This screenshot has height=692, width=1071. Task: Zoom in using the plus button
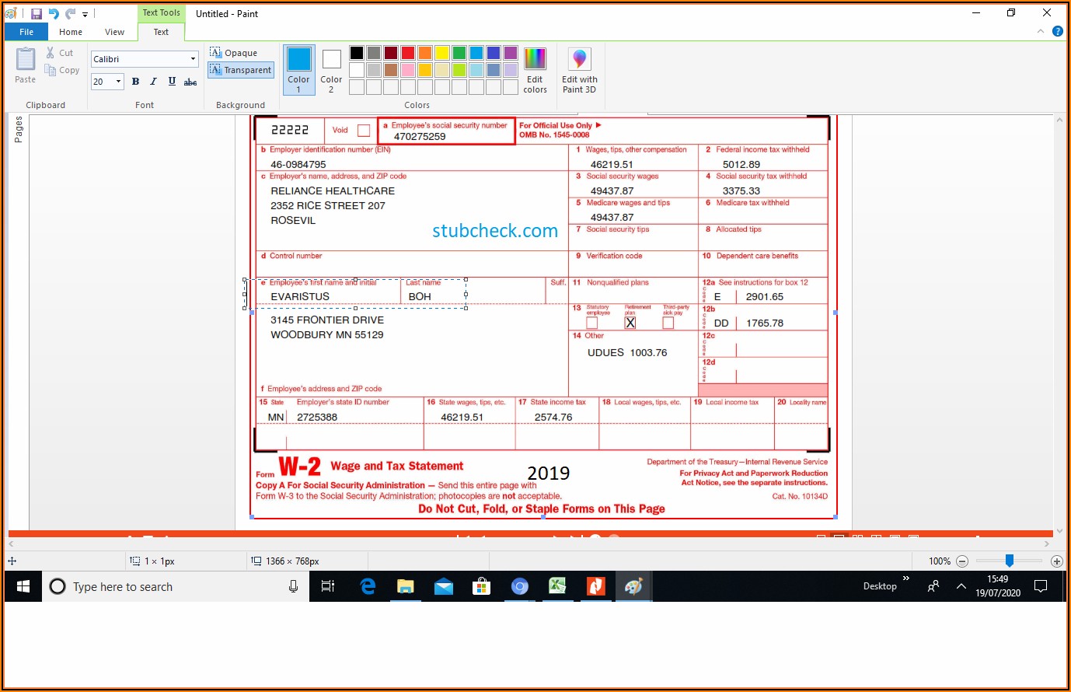point(1056,561)
